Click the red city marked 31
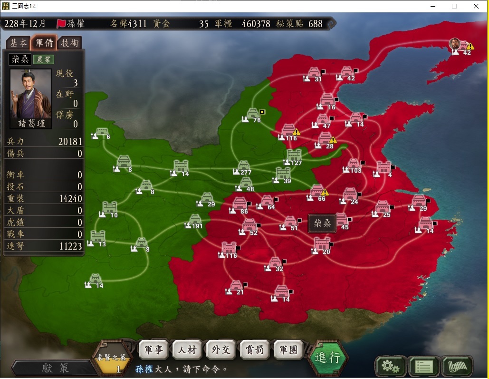The image size is (489, 379). click(314, 73)
